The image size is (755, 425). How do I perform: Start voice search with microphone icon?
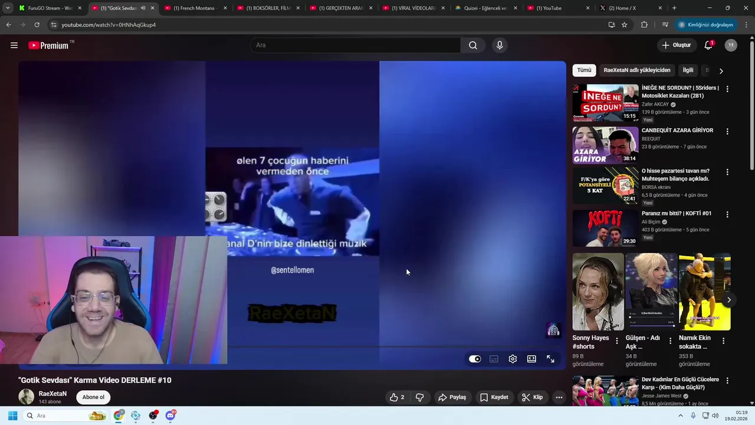(500, 45)
